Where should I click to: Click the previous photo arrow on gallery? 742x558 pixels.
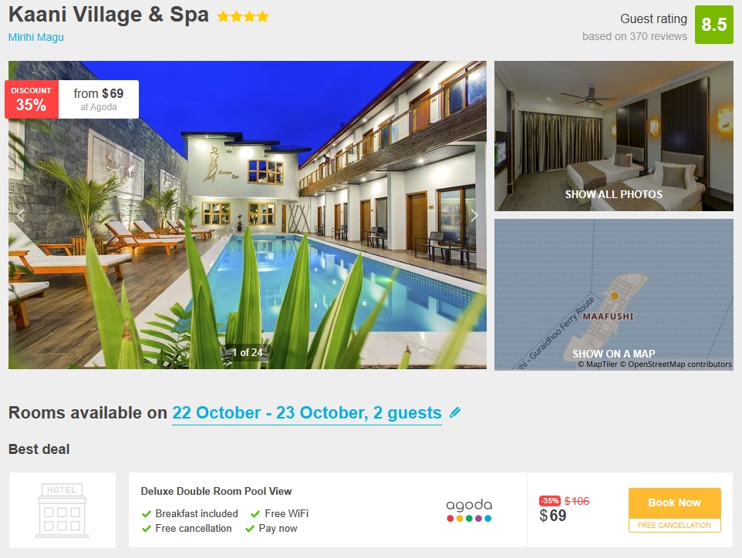tap(20, 216)
